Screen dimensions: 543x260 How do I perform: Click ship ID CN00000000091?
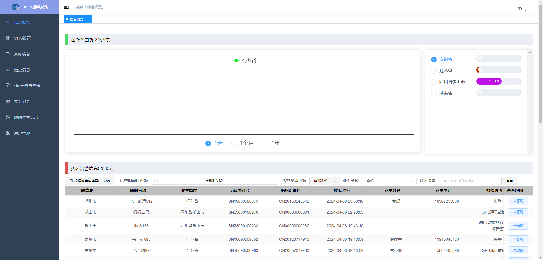[x=294, y=212]
